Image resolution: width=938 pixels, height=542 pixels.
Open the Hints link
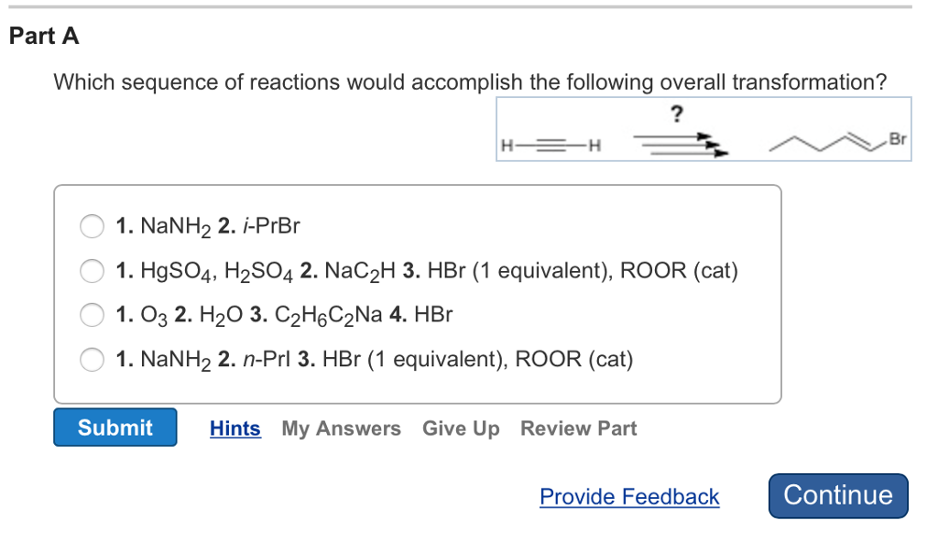point(234,428)
